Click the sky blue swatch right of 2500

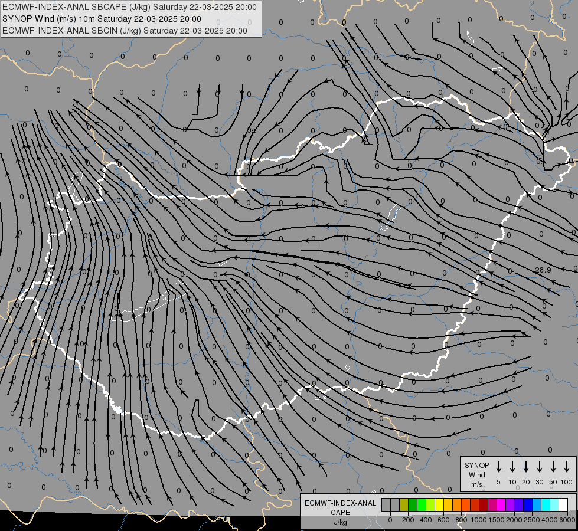536,504
